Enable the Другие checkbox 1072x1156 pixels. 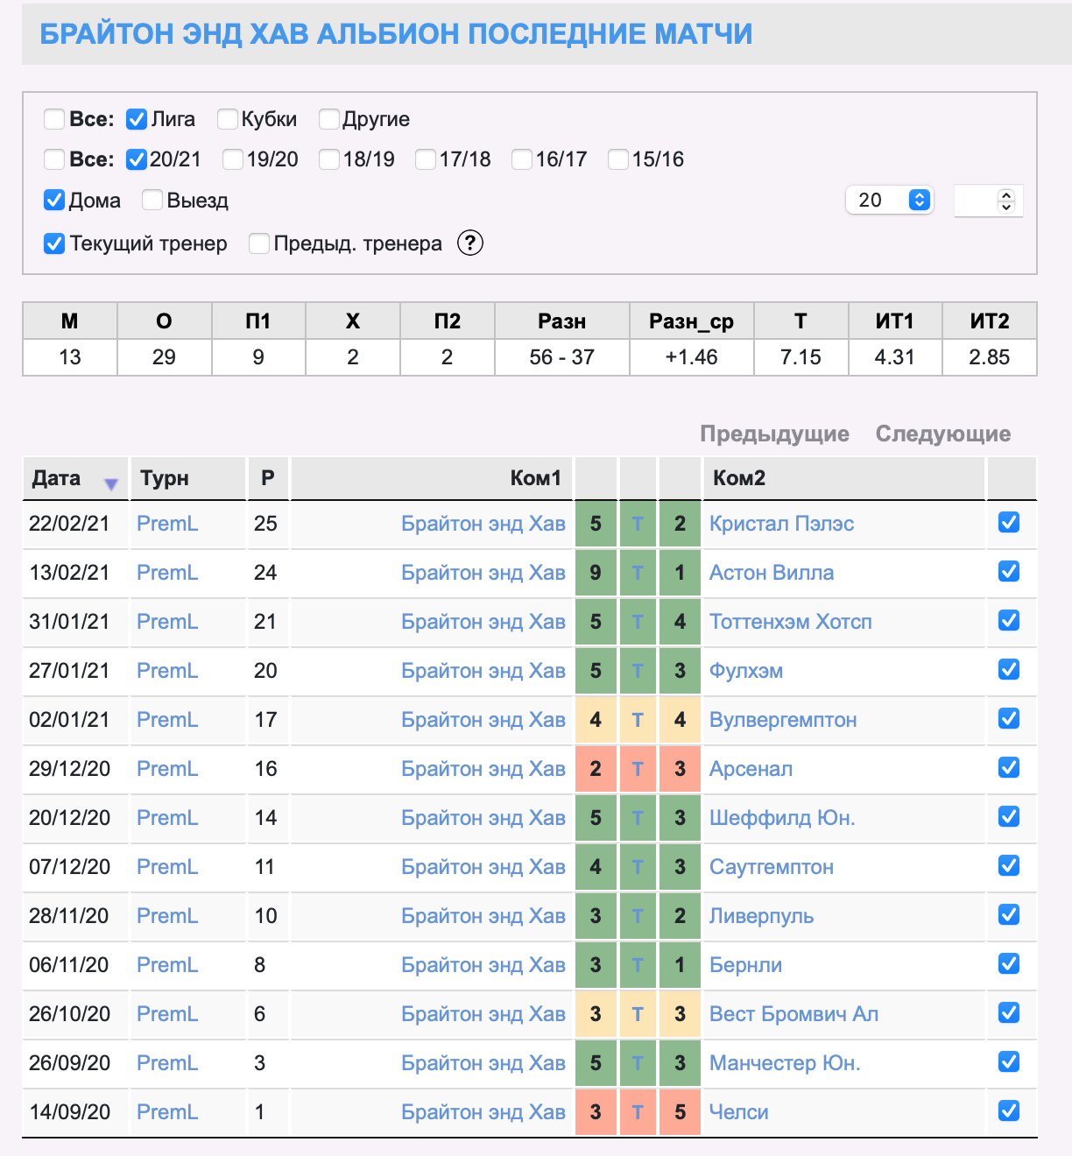coord(329,119)
